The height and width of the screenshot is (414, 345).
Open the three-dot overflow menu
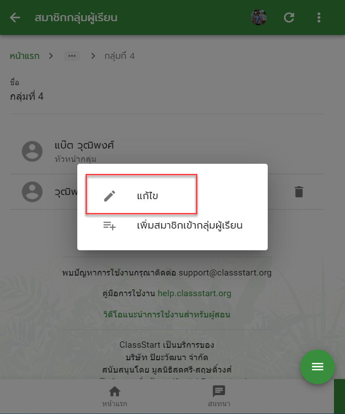pos(319,17)
